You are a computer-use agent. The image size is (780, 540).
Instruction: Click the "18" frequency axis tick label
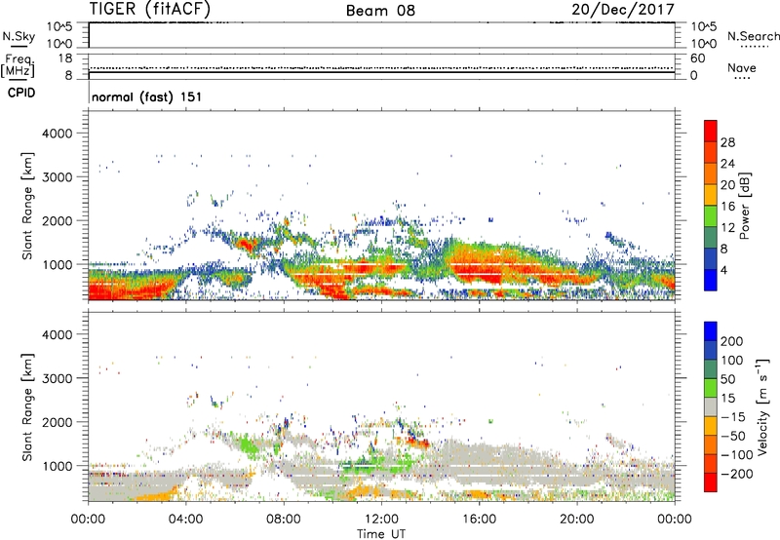coord(65,58)
